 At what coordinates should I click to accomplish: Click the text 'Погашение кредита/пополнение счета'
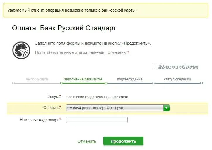tap(97, 97)
